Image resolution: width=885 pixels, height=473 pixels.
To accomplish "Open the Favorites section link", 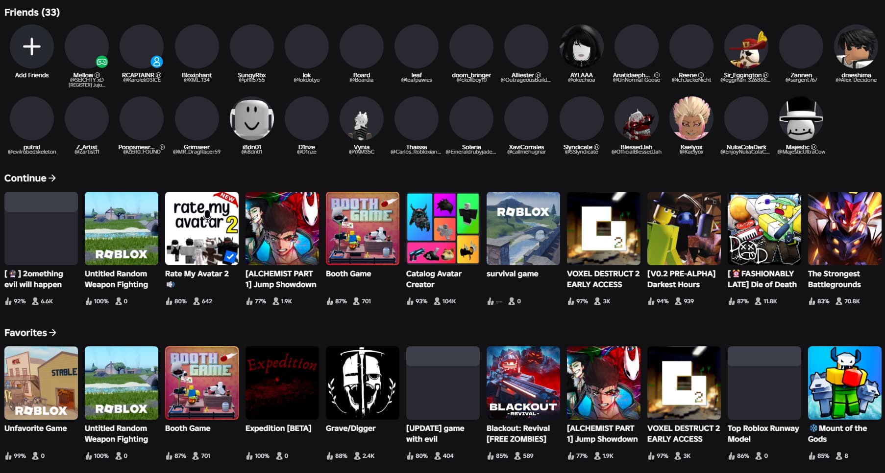I will (30, 333).
